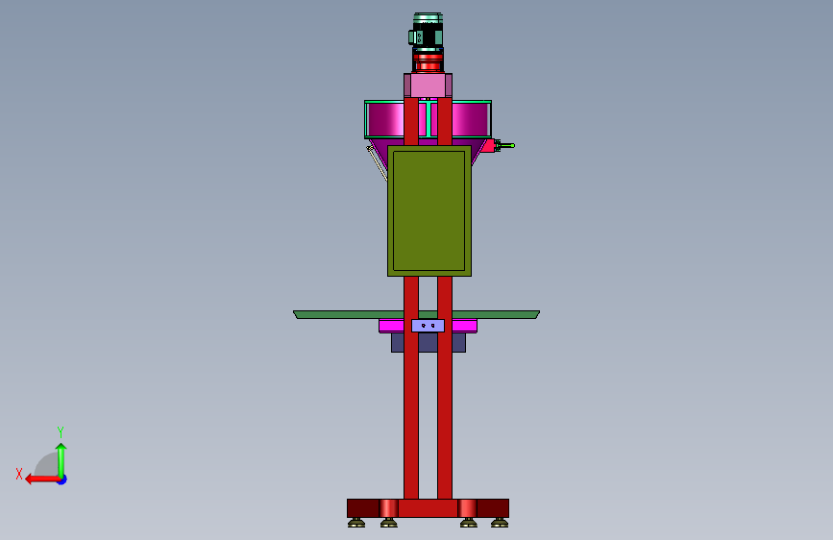Select the pink gearbox housing
The height and width of the screenshot is (540, 833).
428,86
